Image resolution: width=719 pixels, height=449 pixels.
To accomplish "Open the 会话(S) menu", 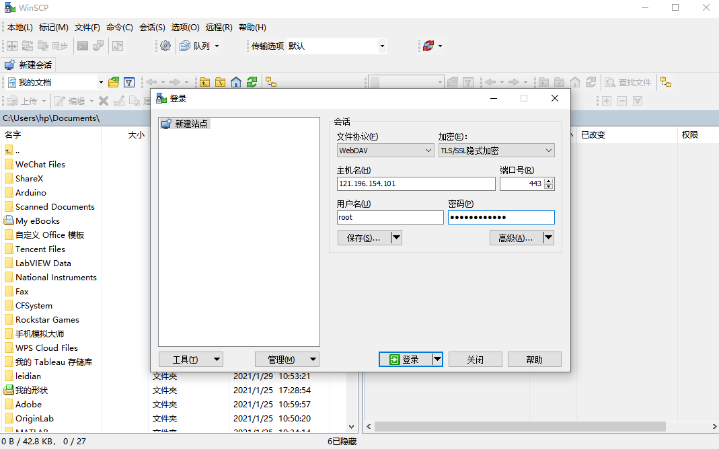I will tap(152, 28).
